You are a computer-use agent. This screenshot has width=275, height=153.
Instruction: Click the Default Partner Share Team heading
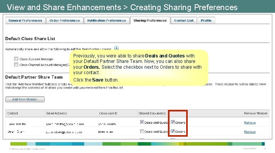[34, 77]
